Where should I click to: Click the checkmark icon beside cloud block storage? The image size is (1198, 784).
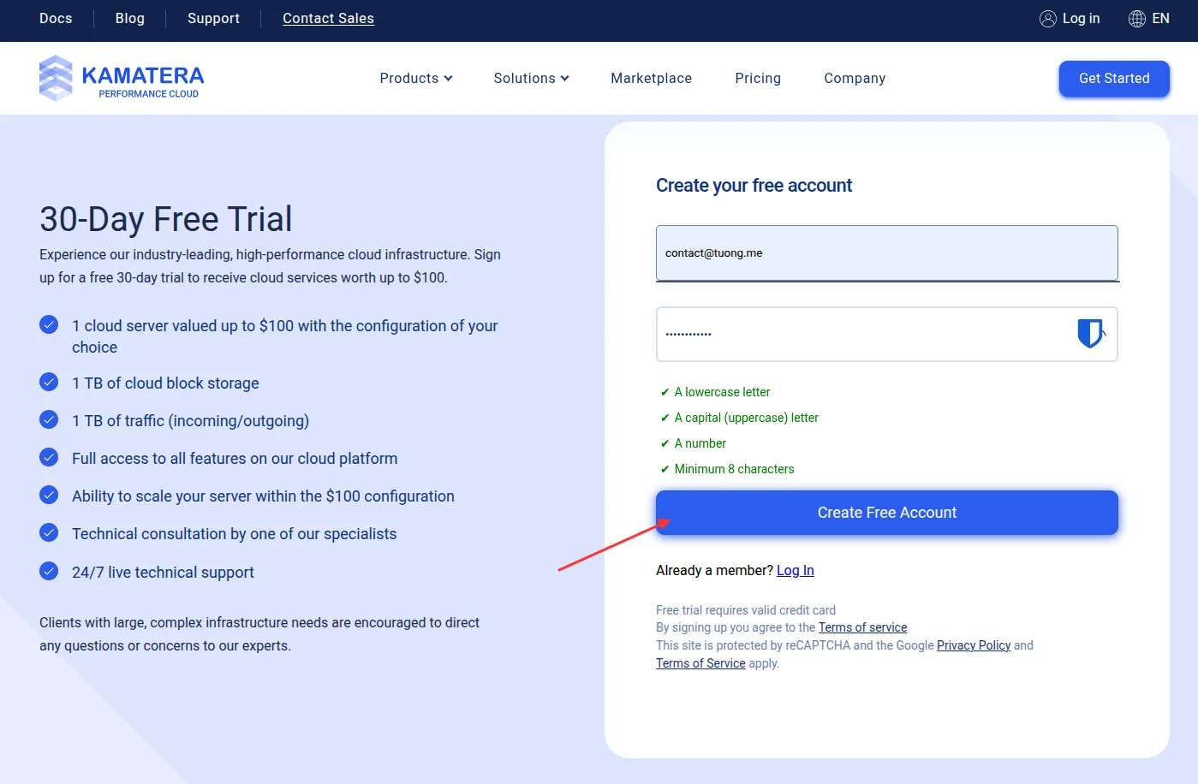pyautogui.click(x=49, y=382)
